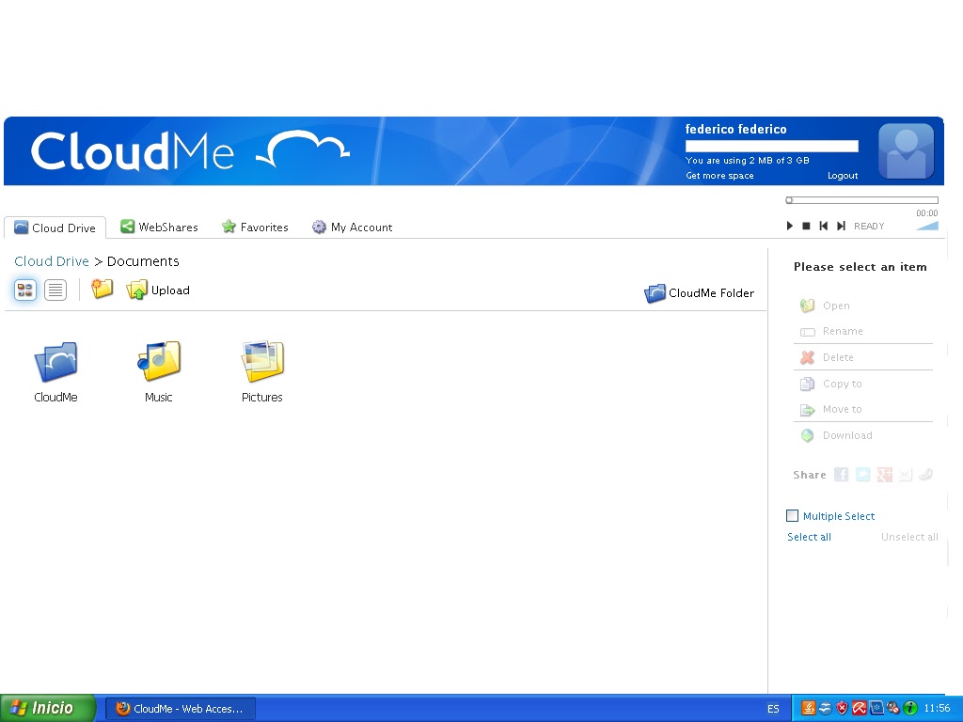Click Delete in the item panel
963x722 pixels.
(x=827, y=357)
